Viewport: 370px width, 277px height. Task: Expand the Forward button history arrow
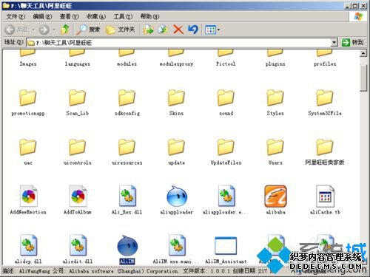pyautogui.click(x=54, y=30)
